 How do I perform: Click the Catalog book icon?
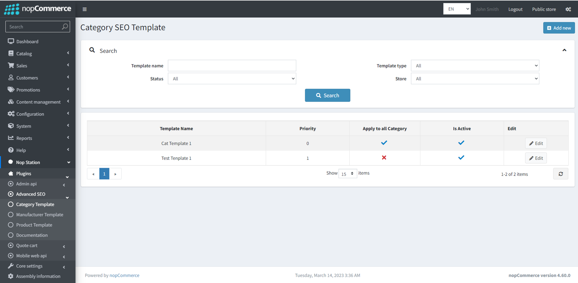point(11,53)
